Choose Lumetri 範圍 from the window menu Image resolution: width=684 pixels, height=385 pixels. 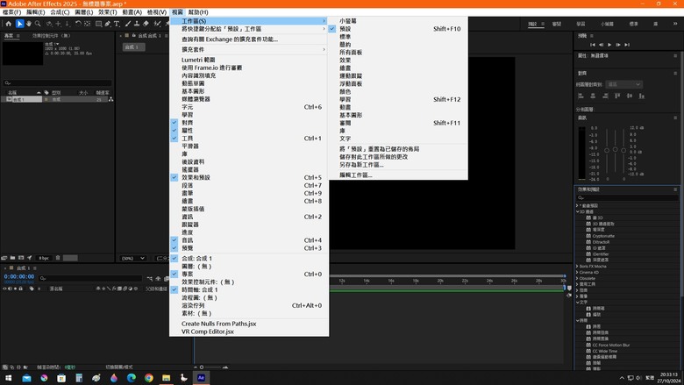[x=249, y=61]
